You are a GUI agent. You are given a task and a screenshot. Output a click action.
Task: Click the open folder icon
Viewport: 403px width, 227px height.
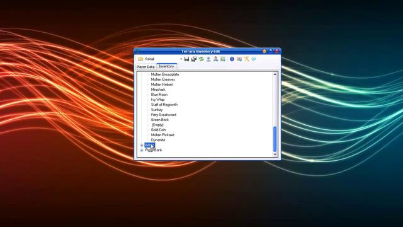[x=140, y=59]
